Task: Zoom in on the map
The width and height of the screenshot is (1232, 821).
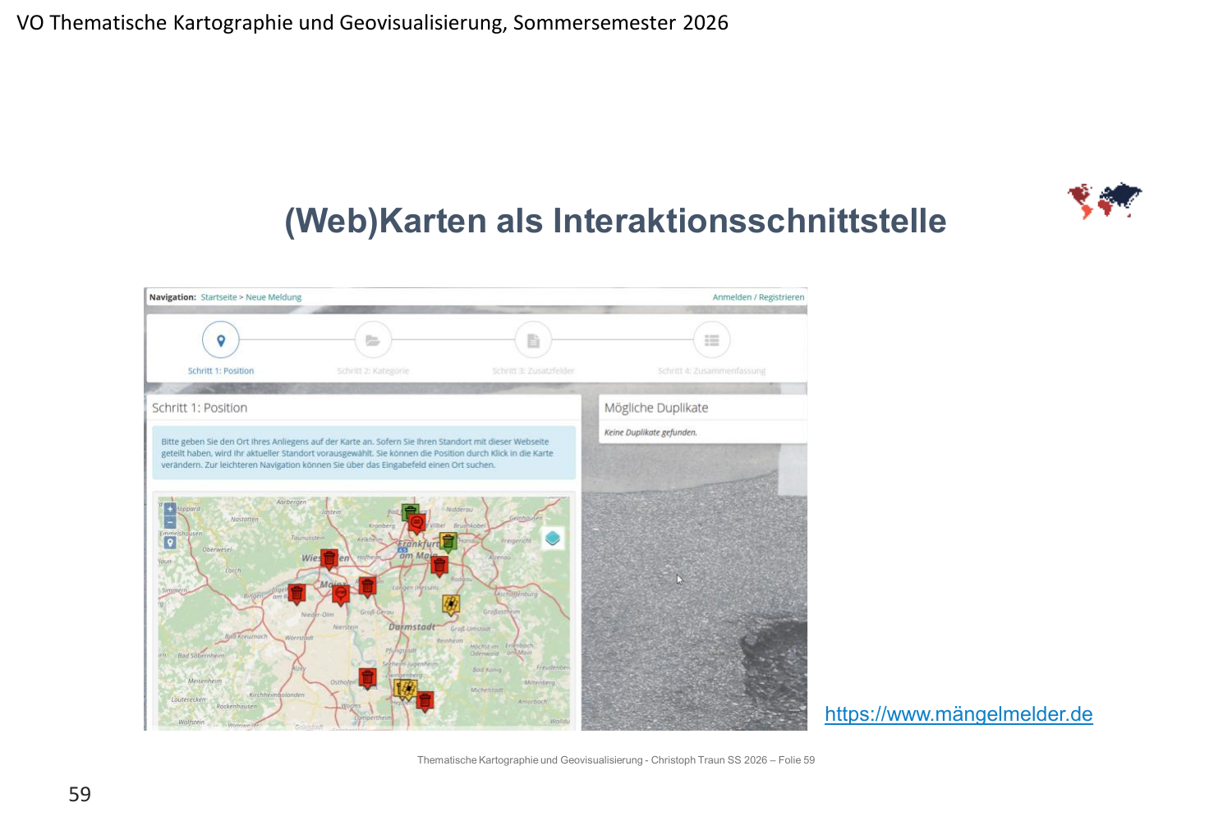Action: 170,509
